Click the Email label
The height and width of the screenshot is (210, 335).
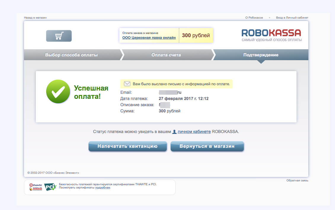126,92
